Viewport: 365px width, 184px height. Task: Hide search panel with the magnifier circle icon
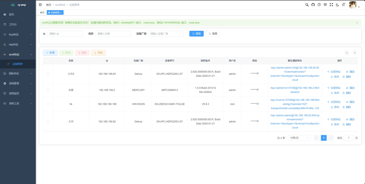pos(347,53)
